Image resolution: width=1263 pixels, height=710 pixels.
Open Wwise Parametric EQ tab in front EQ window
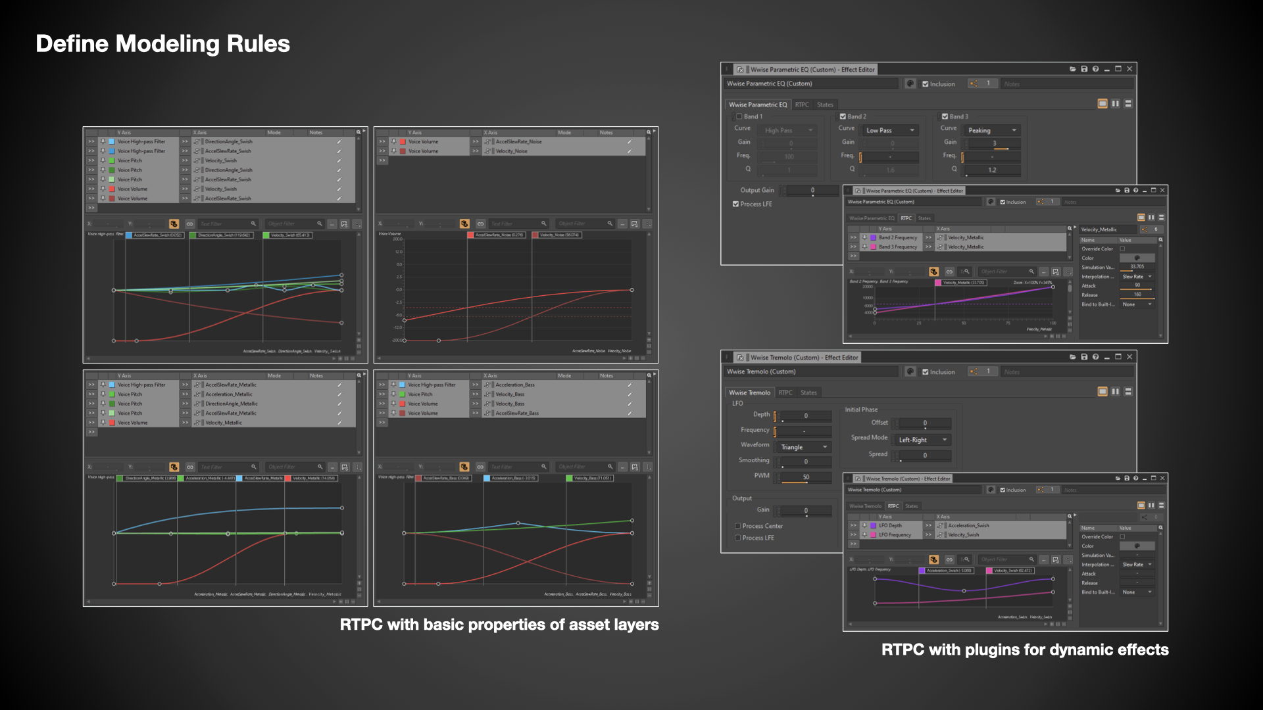[872, 218]
